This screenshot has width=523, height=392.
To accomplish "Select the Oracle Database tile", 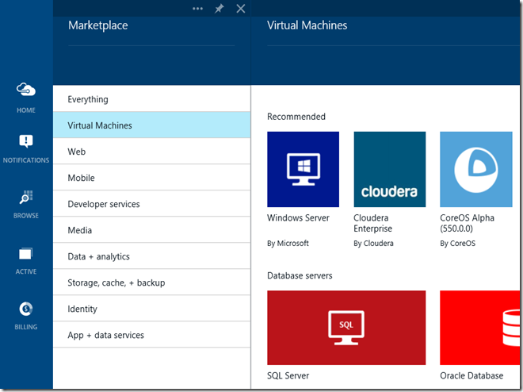I will 480,327.
